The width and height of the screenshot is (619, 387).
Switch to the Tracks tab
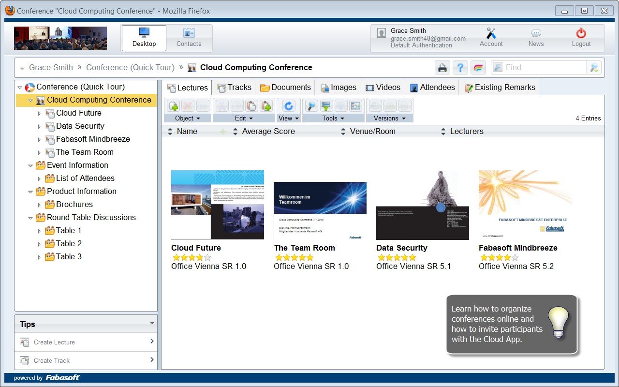(235, 88)
